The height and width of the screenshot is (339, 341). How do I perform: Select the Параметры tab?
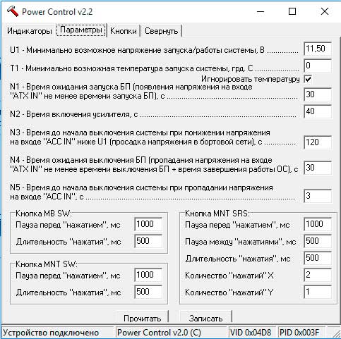click(x=81, y=30)
